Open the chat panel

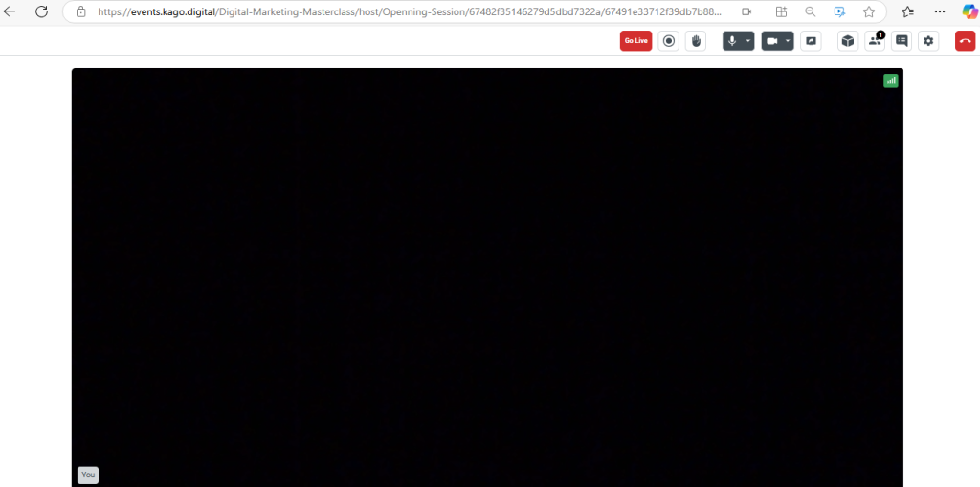pos(901,41)
